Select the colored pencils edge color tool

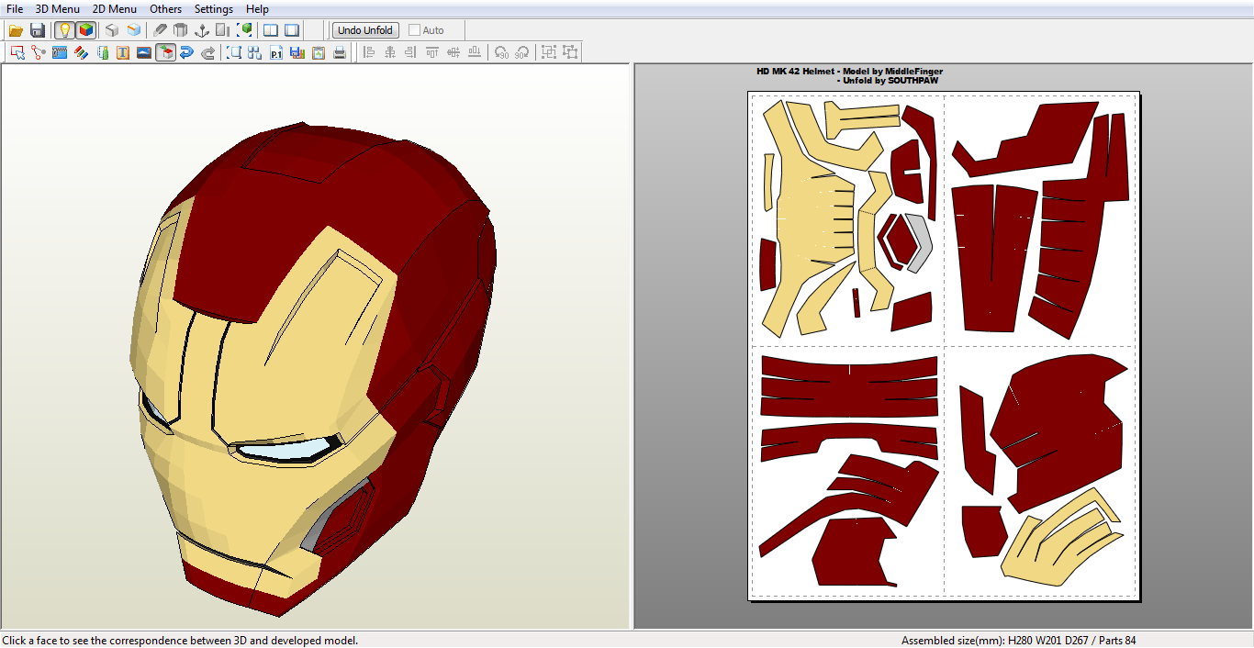click(x=81, y=52)
